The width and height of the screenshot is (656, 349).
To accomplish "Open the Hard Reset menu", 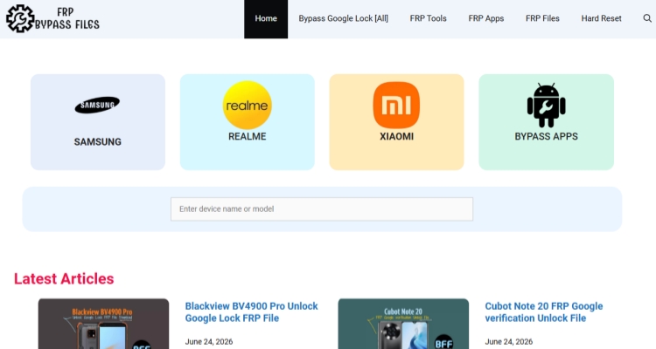I will point(601,19).
